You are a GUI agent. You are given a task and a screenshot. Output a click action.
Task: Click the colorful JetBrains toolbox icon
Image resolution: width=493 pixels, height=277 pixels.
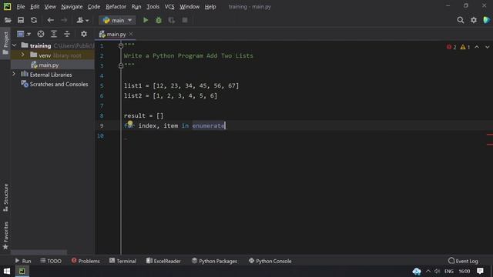486,20
